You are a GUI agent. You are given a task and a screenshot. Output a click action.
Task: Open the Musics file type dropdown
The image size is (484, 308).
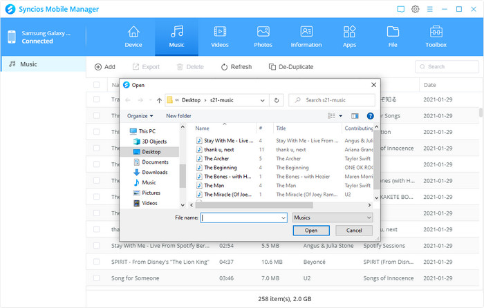click(333, 218)
